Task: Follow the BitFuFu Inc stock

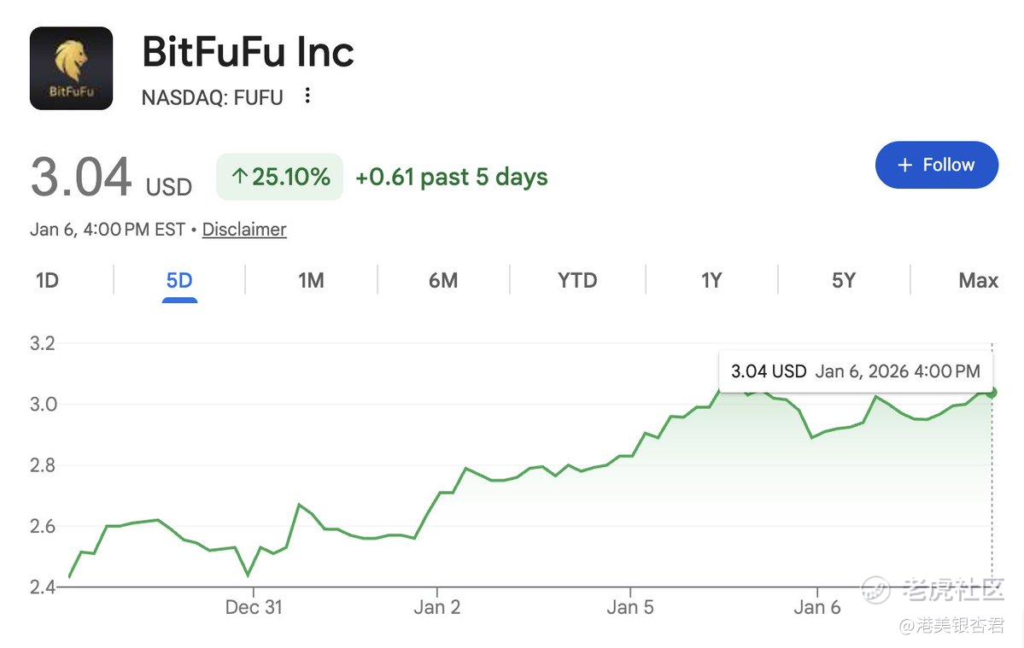Action: pyautogui.click(x=936, y=165)
